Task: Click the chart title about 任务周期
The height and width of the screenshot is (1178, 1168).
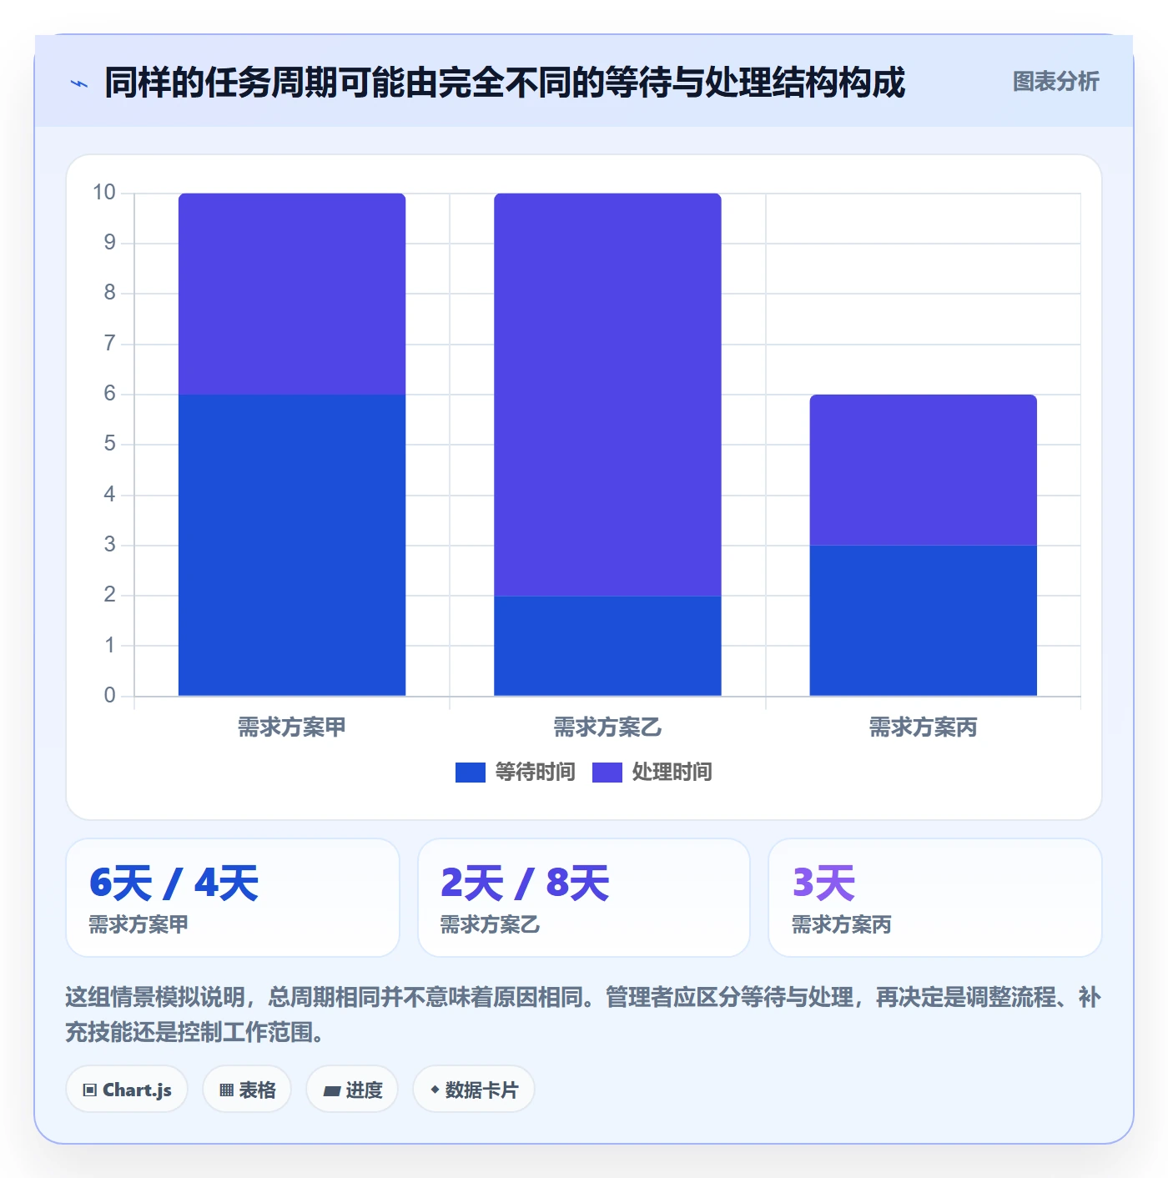Action: click(x=505, y=83)
